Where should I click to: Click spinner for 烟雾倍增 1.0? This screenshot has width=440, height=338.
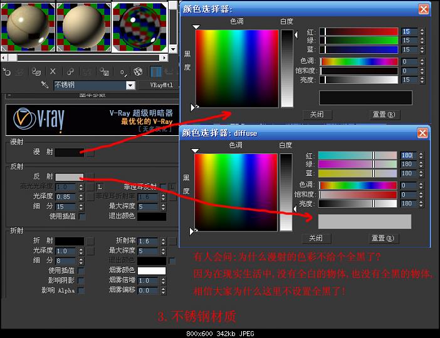pyautogui.click(x=164, y=280)
